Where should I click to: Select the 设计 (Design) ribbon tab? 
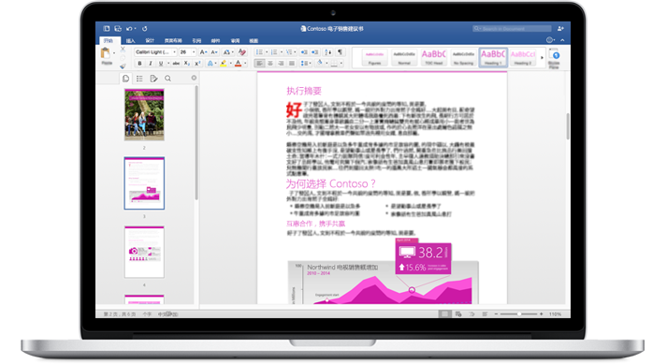150,41
